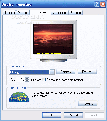
Task: Go to the Appearance tab
Action: pos(60,13)
